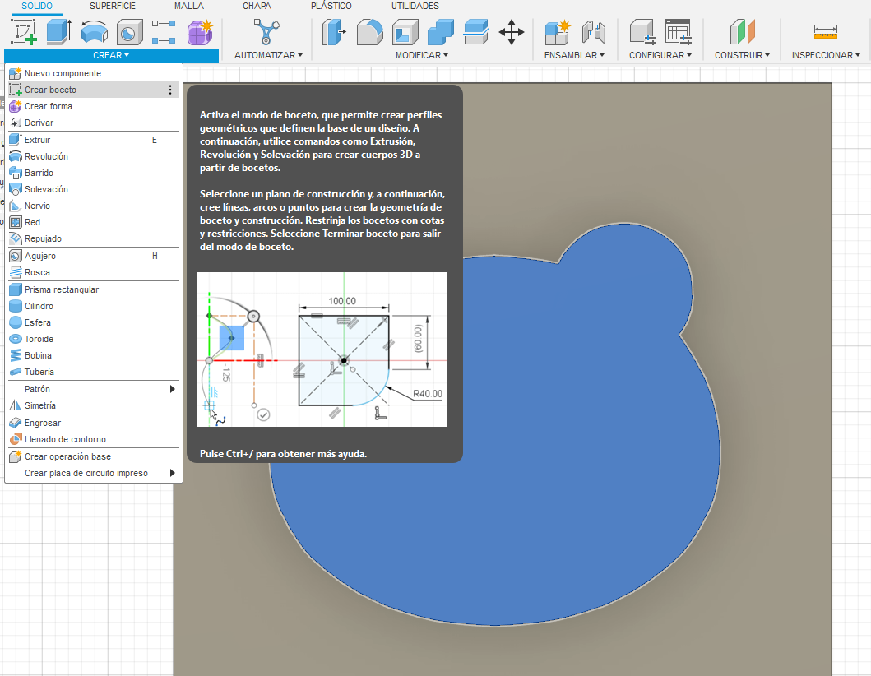Expand Crear placa de circuito impreso submenu
This screenshot has width=871, height=676.
point(93,473)
